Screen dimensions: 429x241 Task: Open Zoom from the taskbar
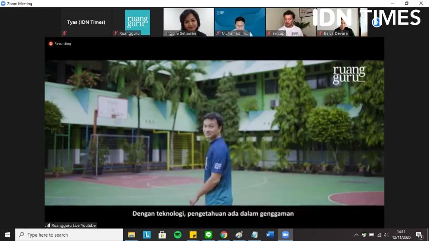point(285,235)
